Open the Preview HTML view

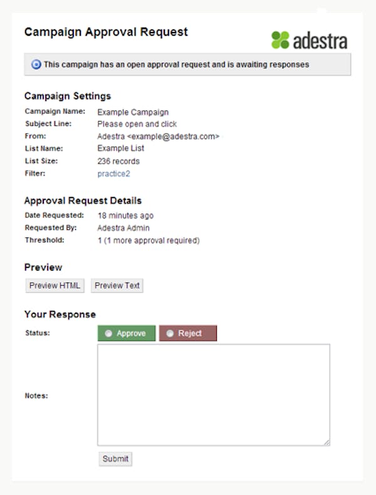click(x=55, y=286)
